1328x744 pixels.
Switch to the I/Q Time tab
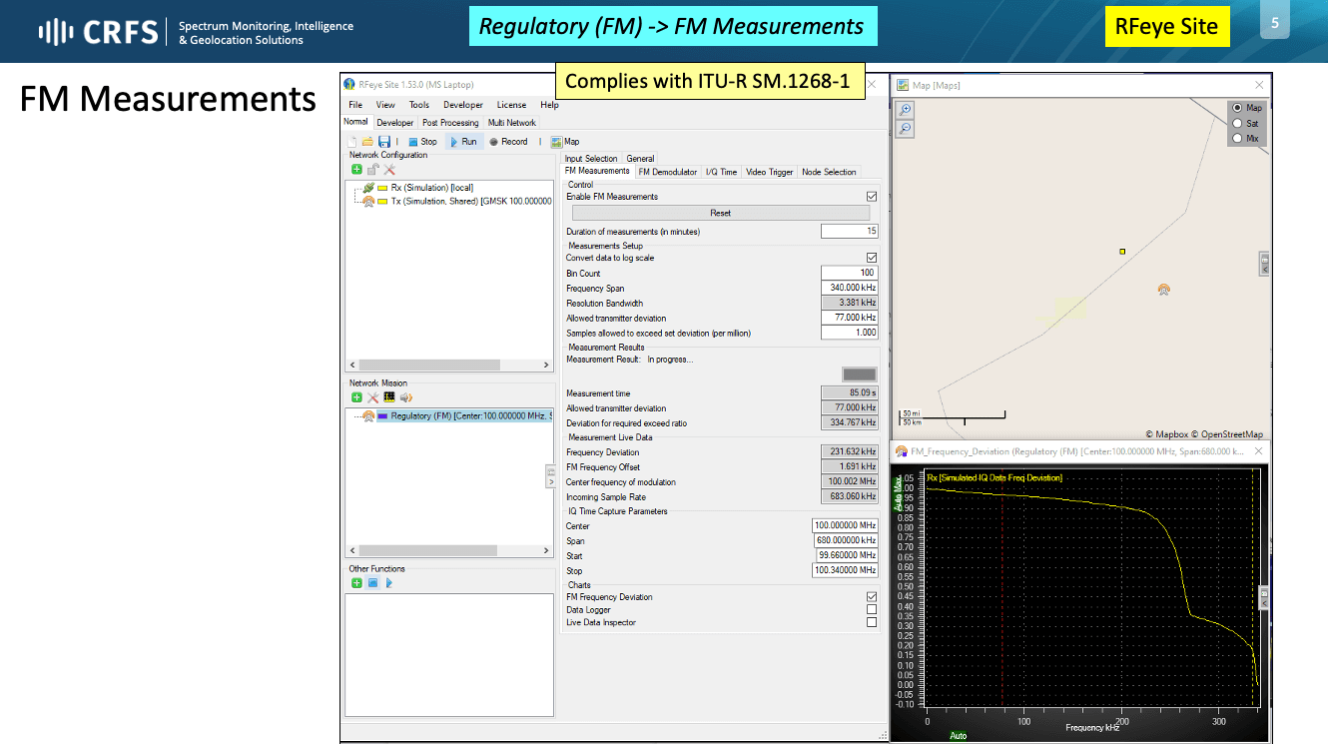point(721,172)
